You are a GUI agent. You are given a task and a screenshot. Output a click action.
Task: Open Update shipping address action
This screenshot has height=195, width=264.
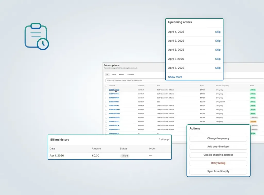218,155
